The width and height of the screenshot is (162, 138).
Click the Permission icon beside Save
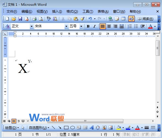(27, 19)
